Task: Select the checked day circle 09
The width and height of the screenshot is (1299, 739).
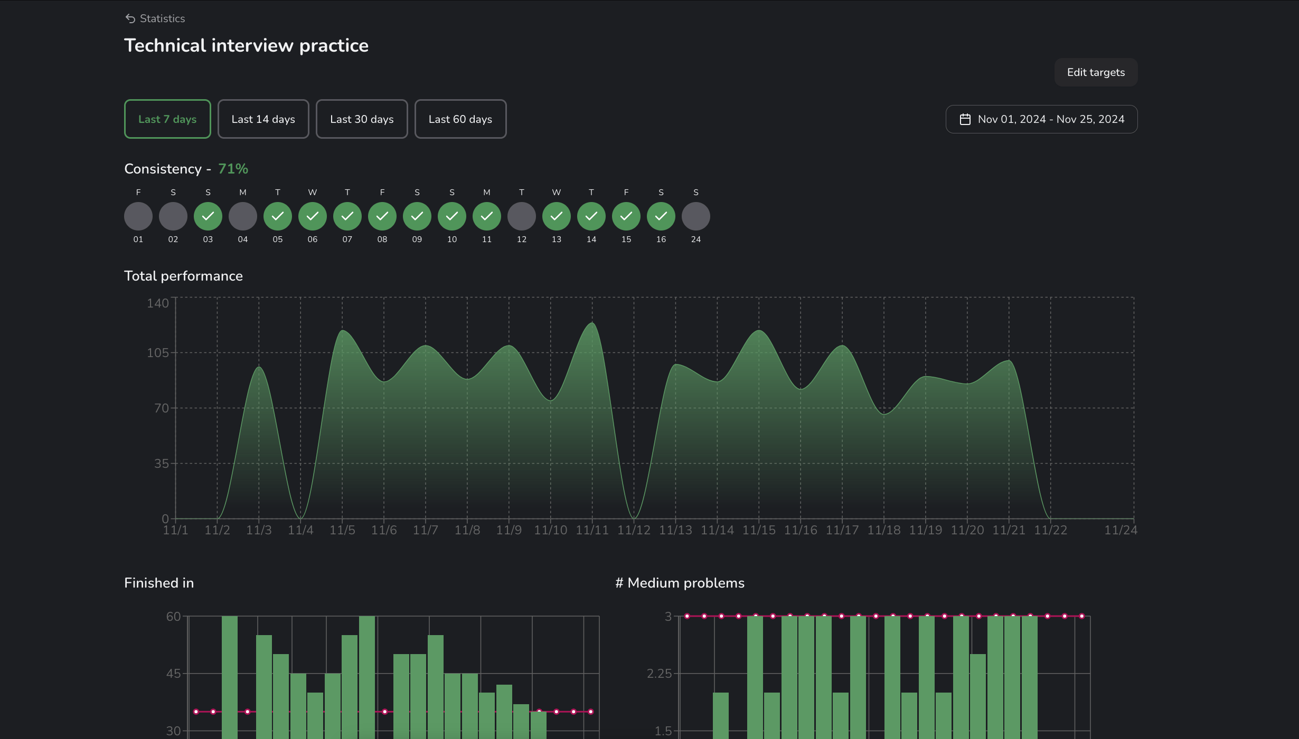Action: tap(417, 216)
